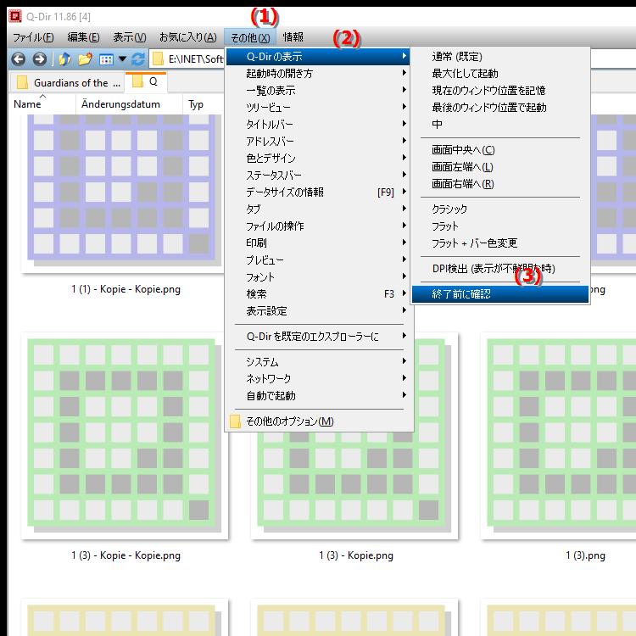Go back with the left arrow button
The height and width of the screenshot is (636, 636).
[19, 59]
